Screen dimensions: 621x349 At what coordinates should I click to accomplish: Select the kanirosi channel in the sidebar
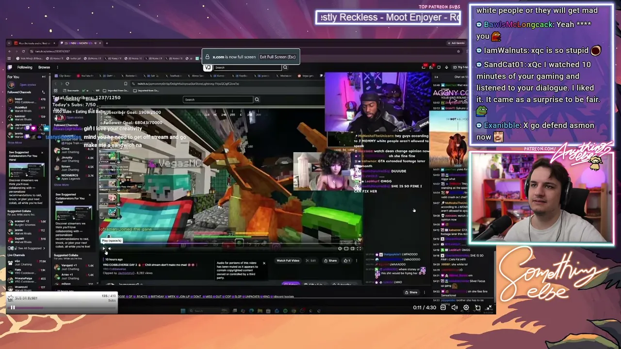[27, 117]
